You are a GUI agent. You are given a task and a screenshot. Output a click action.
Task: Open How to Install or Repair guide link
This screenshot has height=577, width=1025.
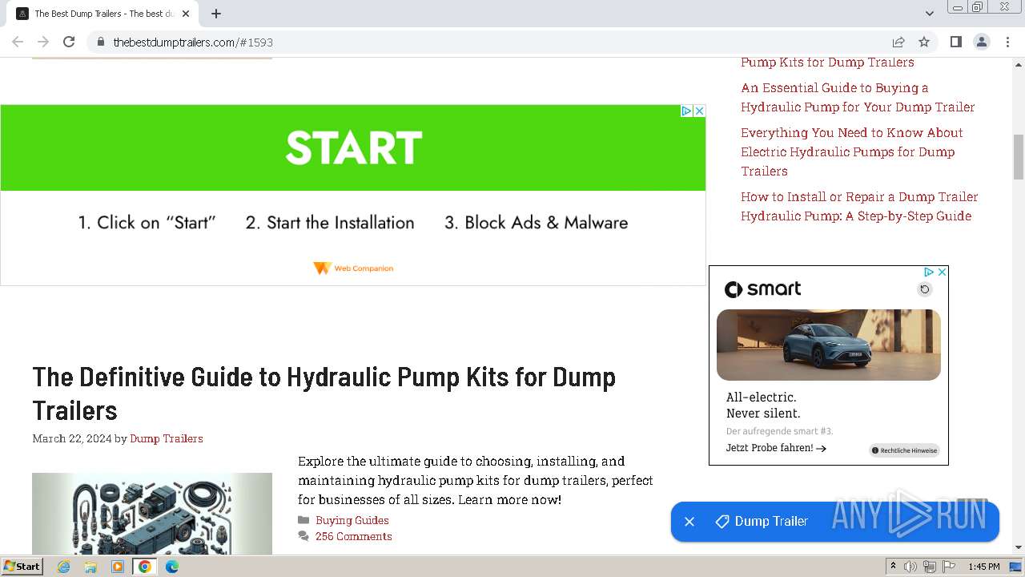tap(859, 206)
